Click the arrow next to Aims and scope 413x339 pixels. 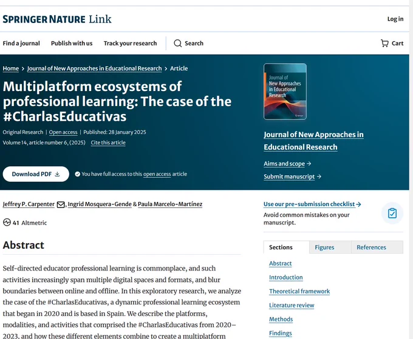tap(309, 164)
